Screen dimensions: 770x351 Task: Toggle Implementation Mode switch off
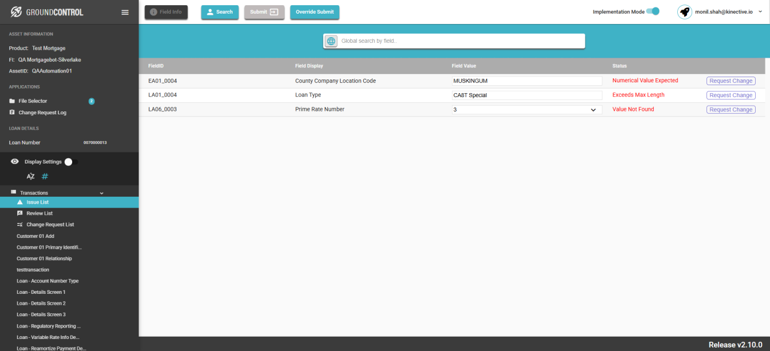pyautogui.click(x=653, y=11)
